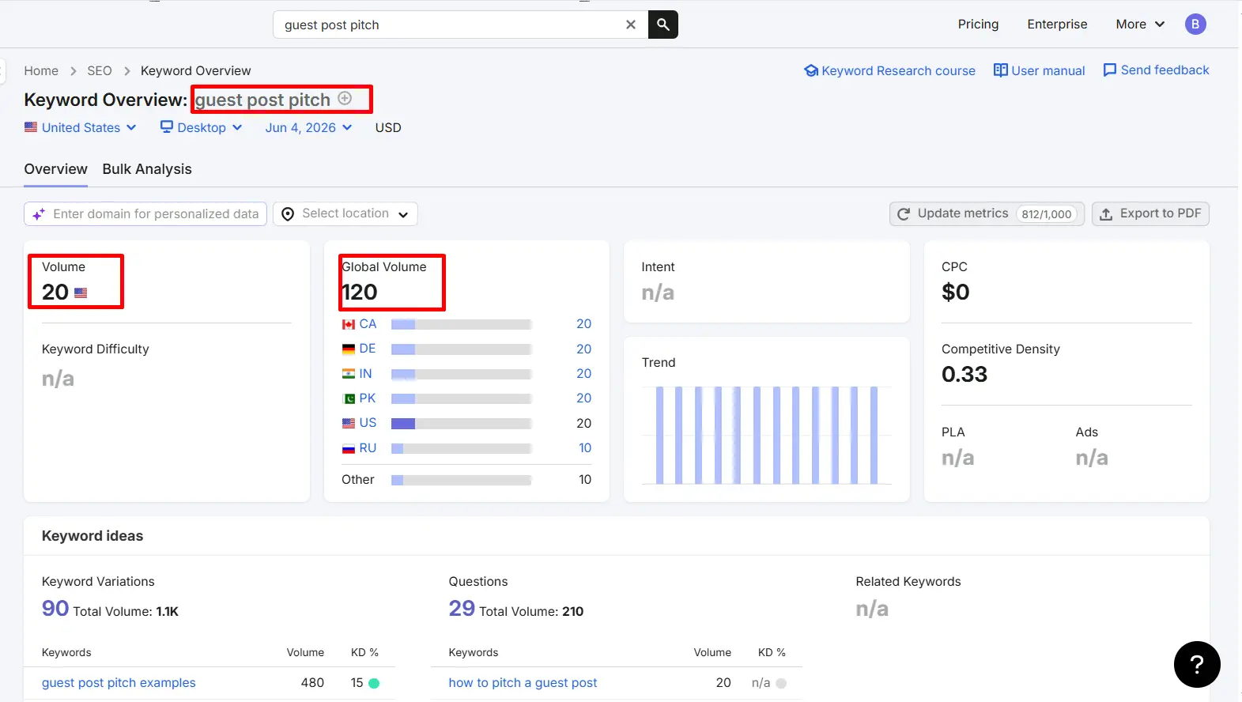This screenshot has width=1242, height=702.
Task: Click the CPC value $0
Action: (x=955, y=292)
